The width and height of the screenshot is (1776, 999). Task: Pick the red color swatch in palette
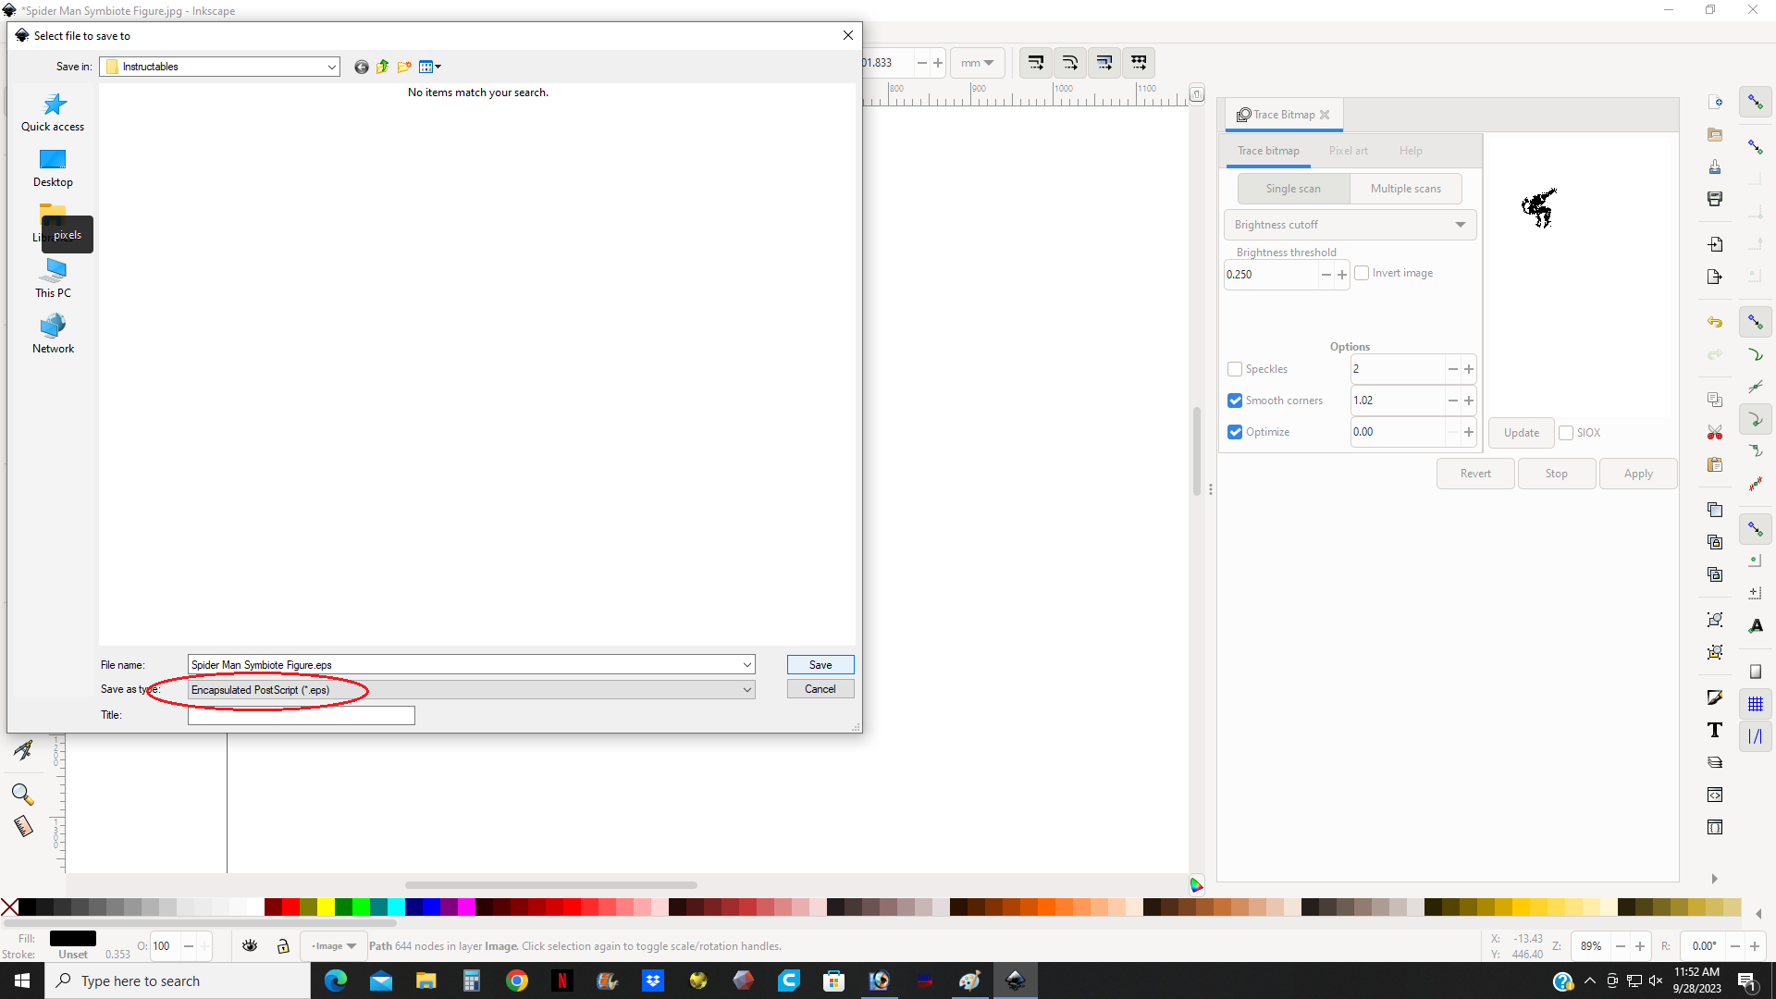290,907
